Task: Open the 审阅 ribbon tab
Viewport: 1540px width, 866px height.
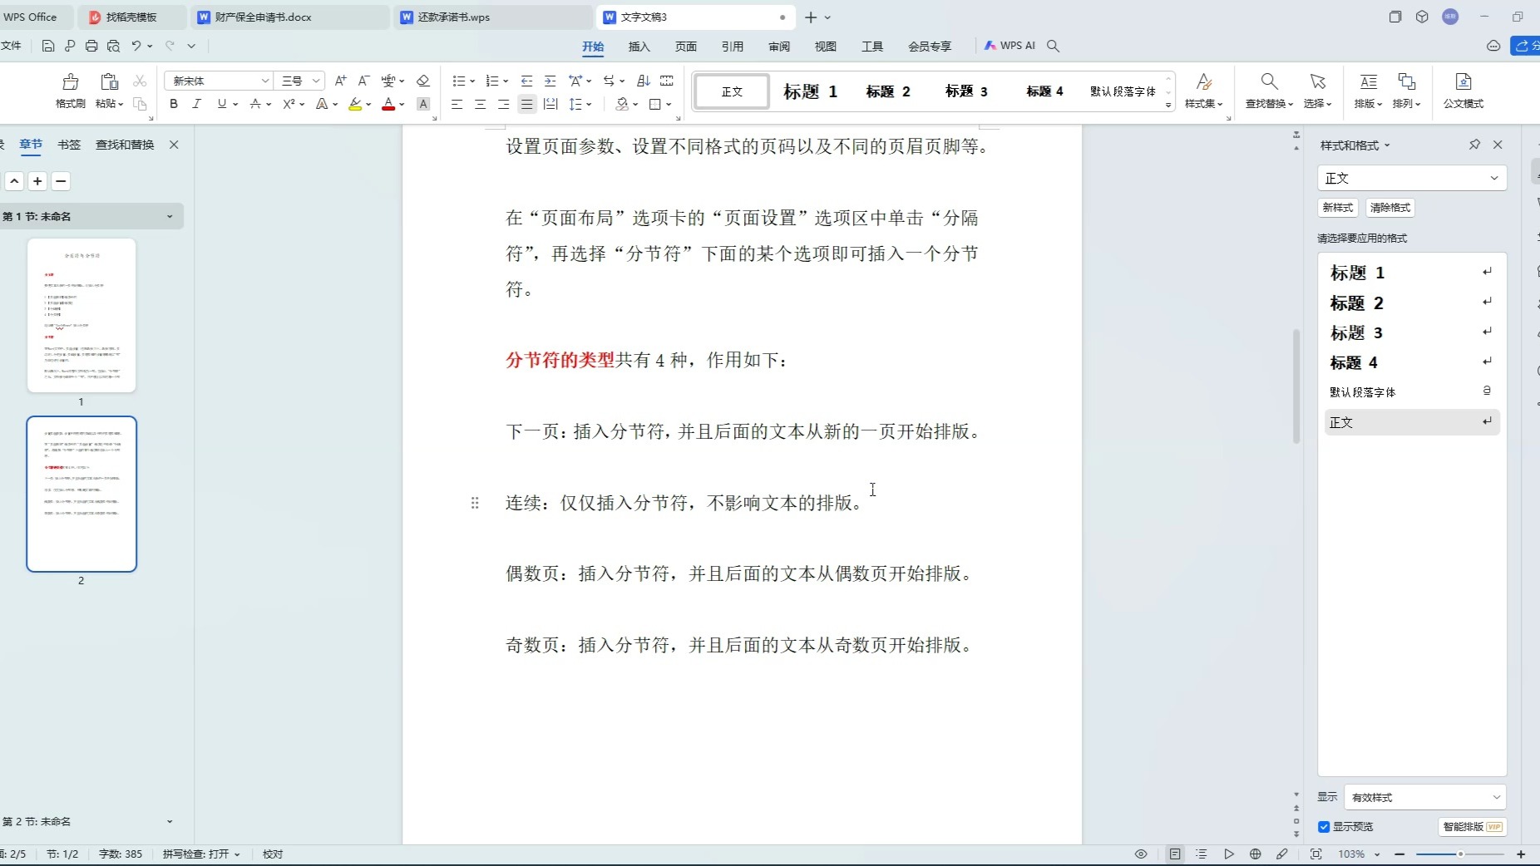Action: [x=779, y=47]
